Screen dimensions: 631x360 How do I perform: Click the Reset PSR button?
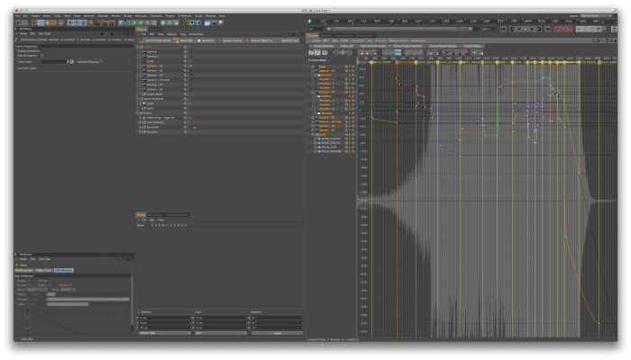click(184, 40)
